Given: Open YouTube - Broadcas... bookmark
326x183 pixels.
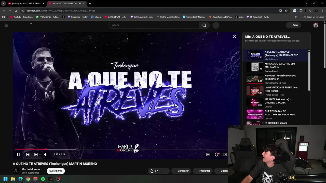Looking at the screenshot, I should pyautogui.click(x=21, y=17).
